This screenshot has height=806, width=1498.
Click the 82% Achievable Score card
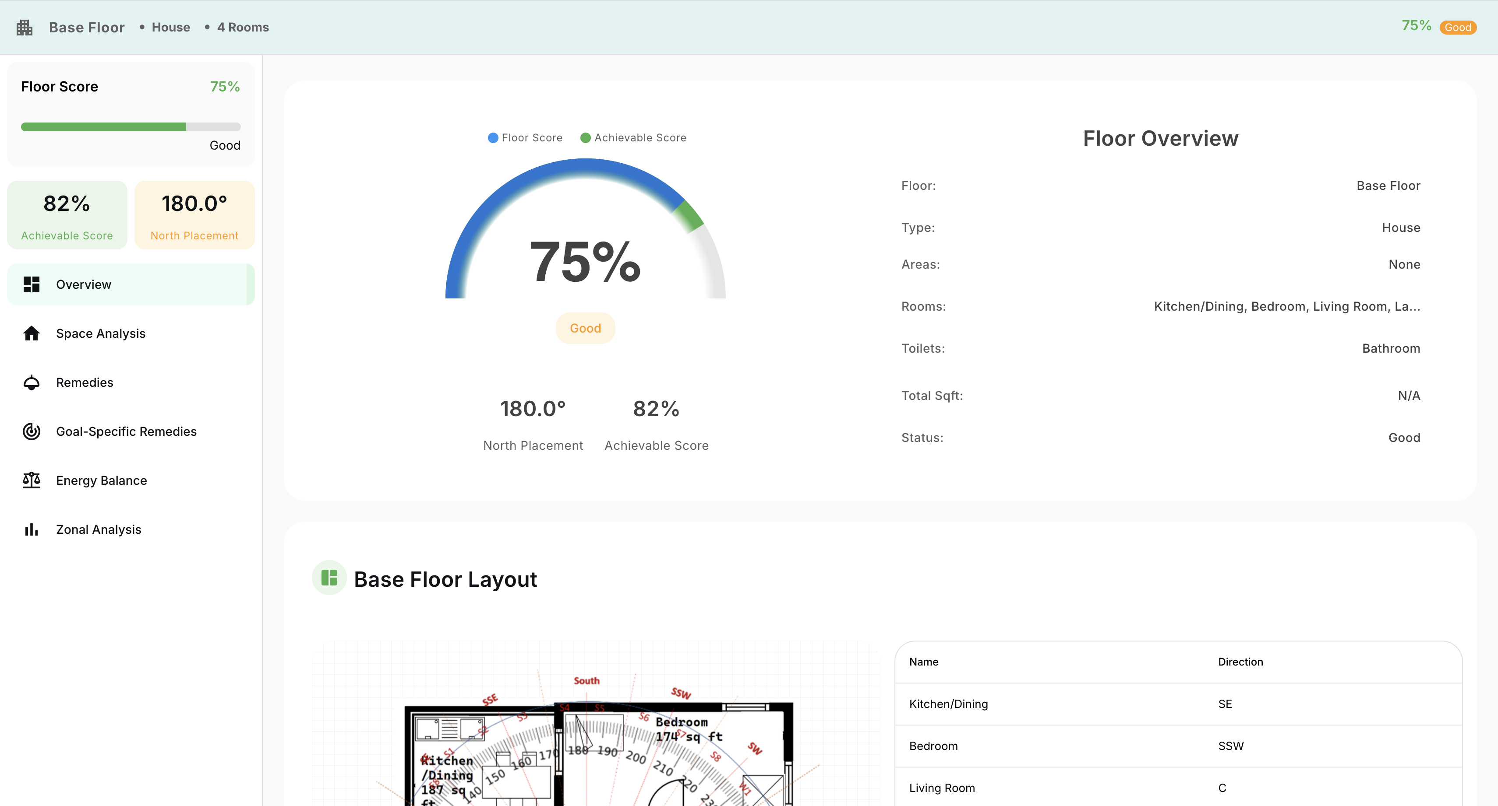(x=67, y=214)
